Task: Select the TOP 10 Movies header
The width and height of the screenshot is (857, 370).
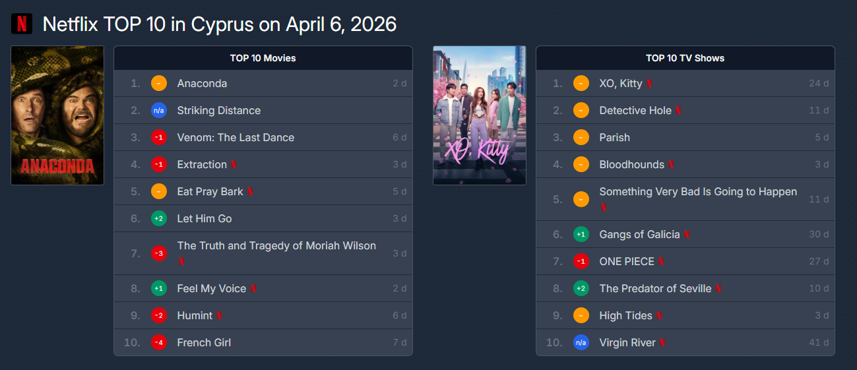Action: point(263,58)
